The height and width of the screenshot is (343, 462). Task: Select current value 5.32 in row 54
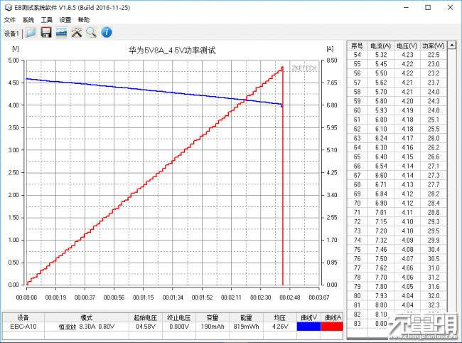(381, 55)
